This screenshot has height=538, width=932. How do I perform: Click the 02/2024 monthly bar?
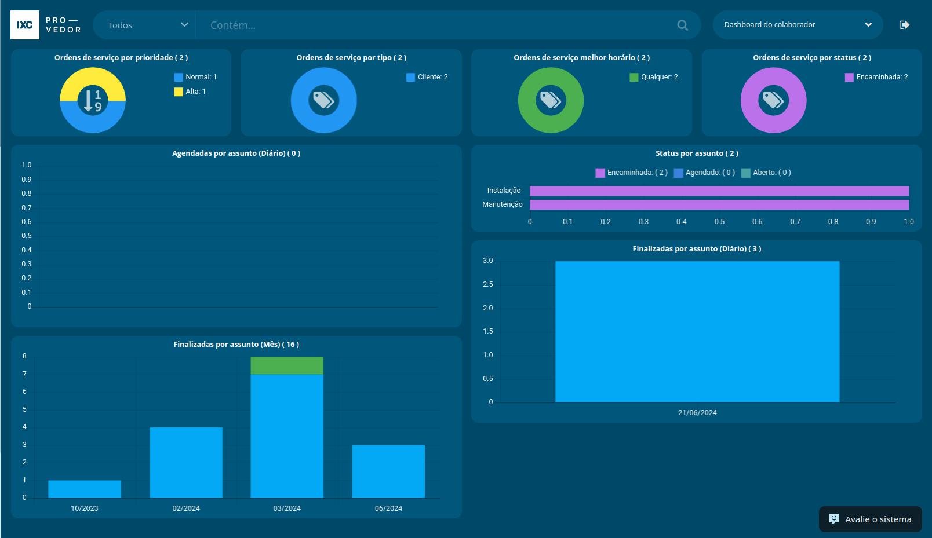pyautogui.click(x=186, y=463)
